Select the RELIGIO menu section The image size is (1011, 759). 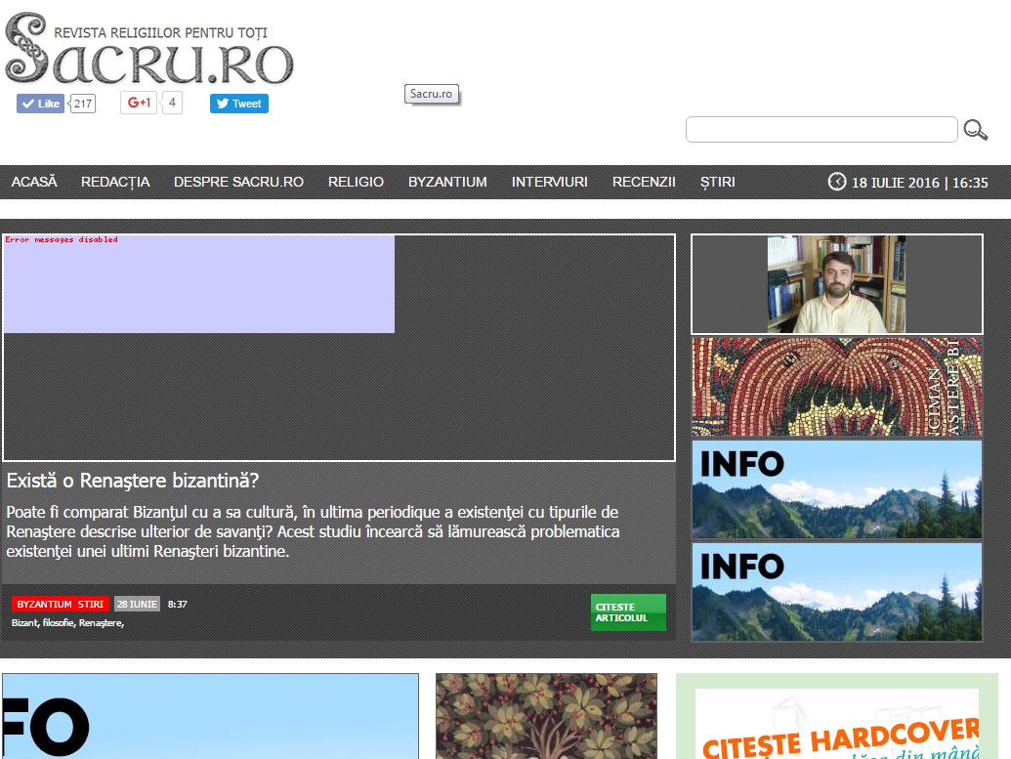click(356, 182)
